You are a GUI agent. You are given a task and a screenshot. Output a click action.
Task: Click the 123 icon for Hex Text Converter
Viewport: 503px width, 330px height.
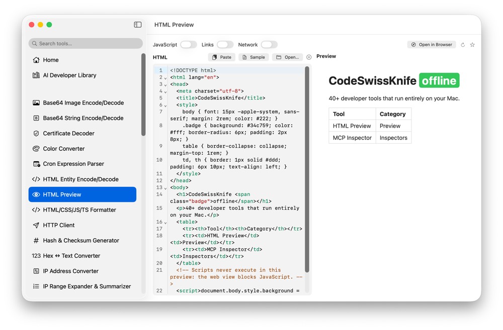(36, 256)
